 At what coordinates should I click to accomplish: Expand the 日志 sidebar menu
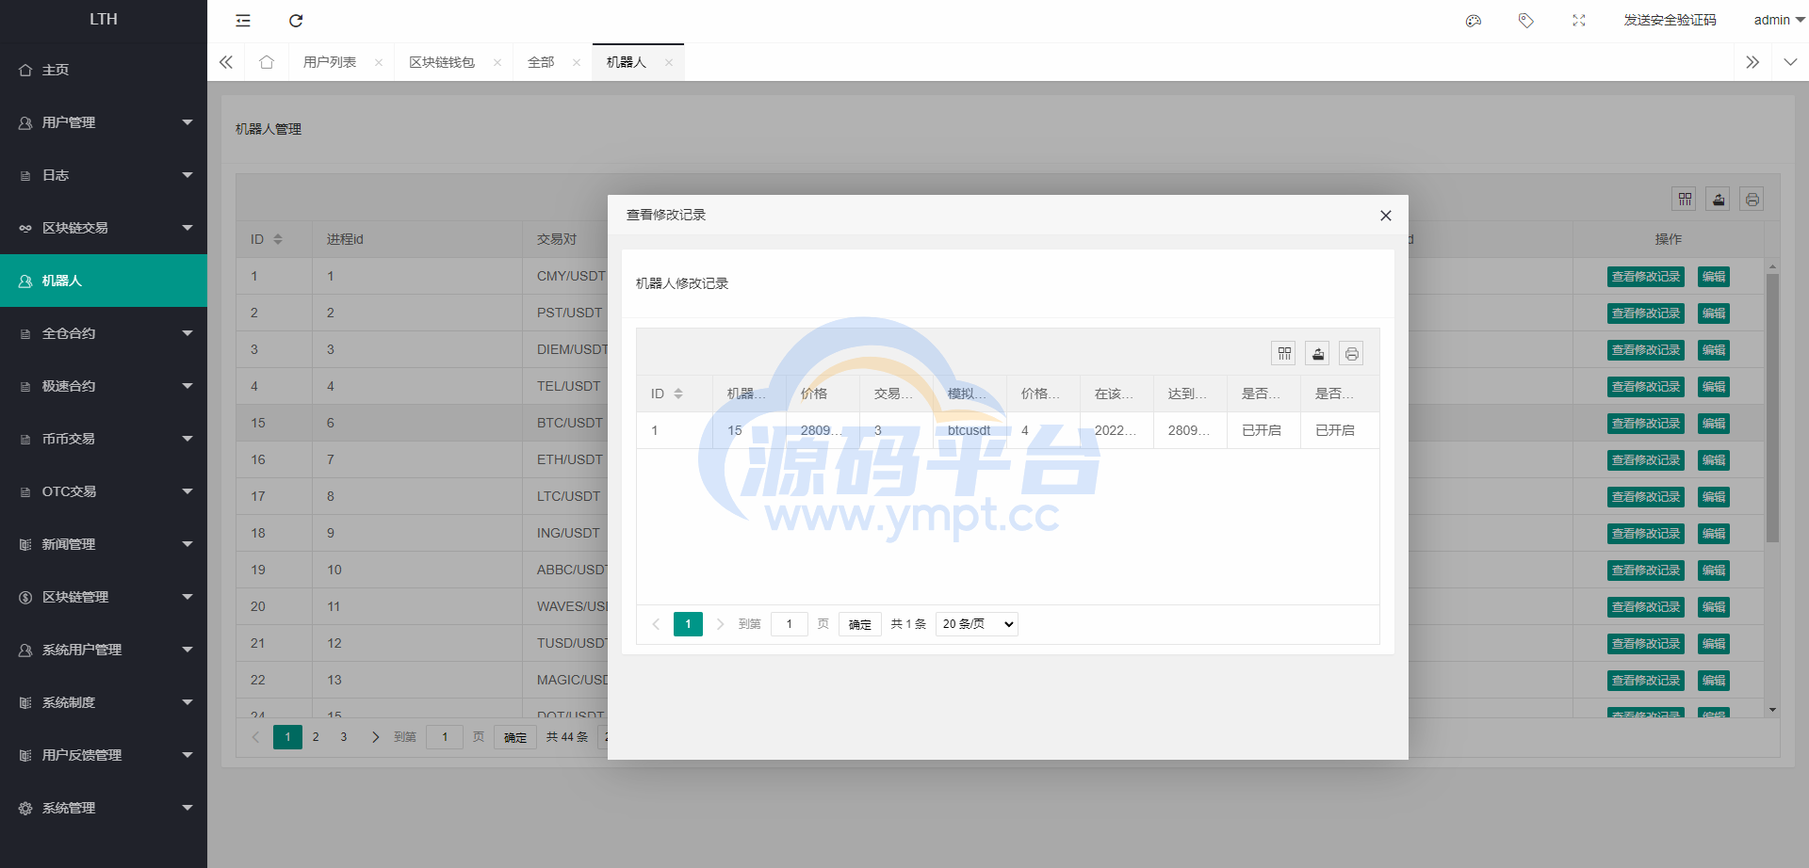pyautogui.click(x=104, y=175)
